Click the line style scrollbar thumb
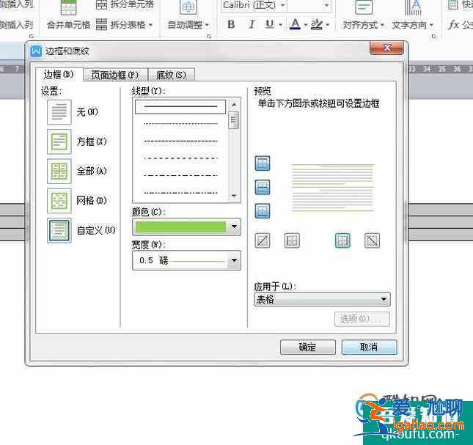Viewport: 473px width, 445px height. tap(234, 120)
